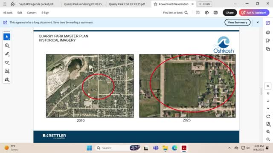Go to Acrobat Home
This screenshot has width=273, height=153.
tap(12, 4)
